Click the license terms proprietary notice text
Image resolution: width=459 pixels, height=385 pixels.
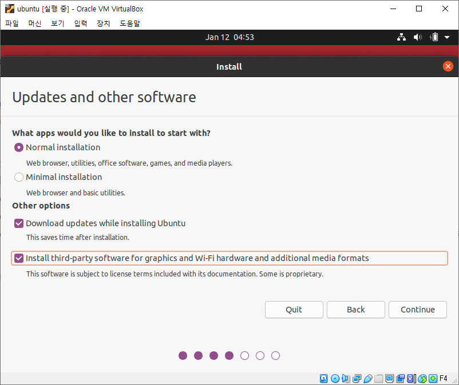[x=175, y=274]
